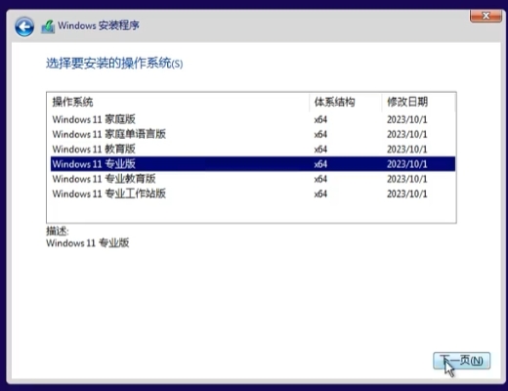Viewport: 508px width, 391px height.
Task: Click date 2023/10/1 in 家庭版 row
Action: pos(406,119)
